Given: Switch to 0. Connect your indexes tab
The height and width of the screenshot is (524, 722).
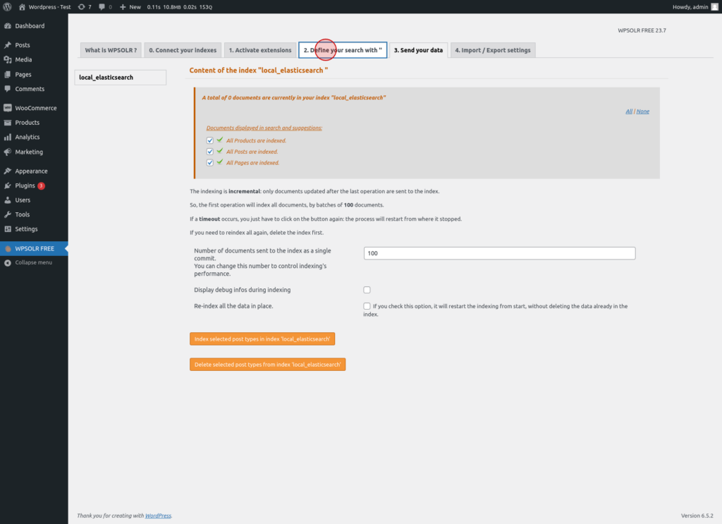Looking at the screenshot, I should coord(183,50).
